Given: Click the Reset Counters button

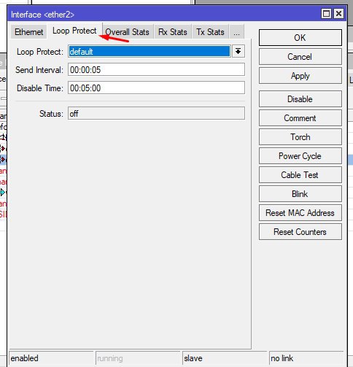Looking at the screenshot, I should [x=300, y=232].
